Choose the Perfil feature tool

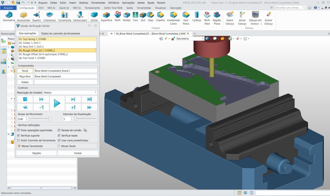click(117, 16)
